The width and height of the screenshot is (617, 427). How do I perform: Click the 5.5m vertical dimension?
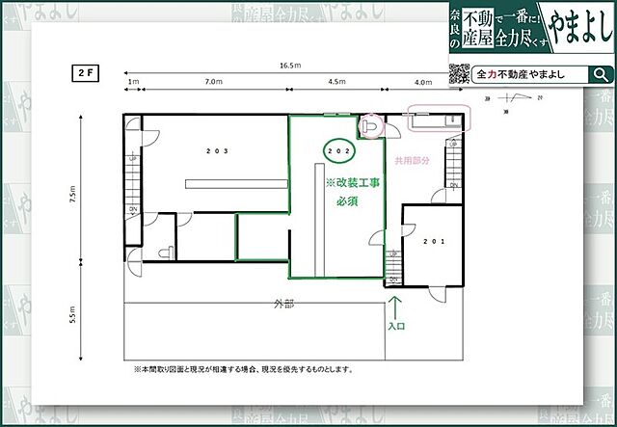pos(72,314)
